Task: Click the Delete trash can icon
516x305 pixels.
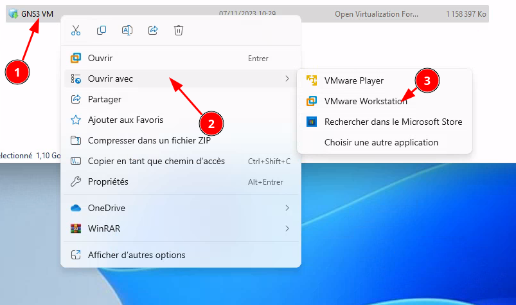Action: [179, 30]
